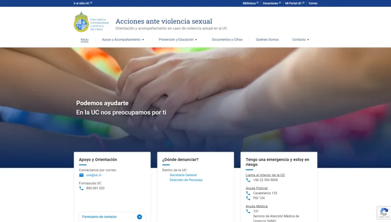Click the Acciones ante violencia sexual title

point(164,21)
